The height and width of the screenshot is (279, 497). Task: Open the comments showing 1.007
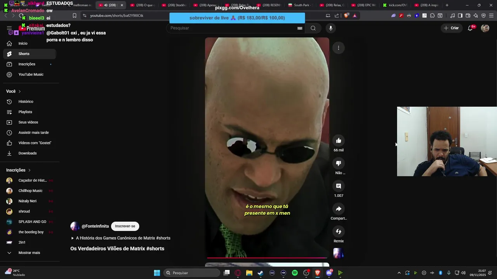pos(338,186)
